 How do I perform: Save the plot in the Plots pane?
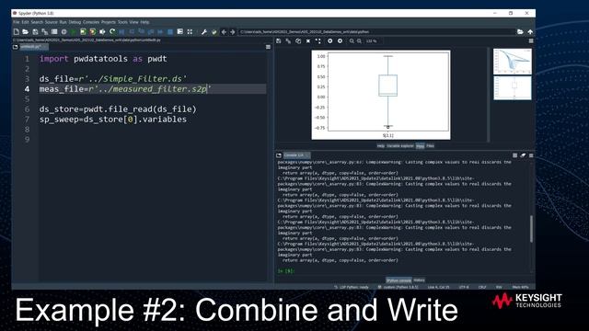(x=278, y=40)
